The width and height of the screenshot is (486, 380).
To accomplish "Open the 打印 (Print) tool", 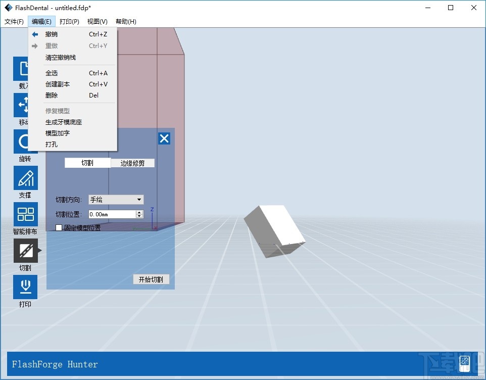I will 25,287.
